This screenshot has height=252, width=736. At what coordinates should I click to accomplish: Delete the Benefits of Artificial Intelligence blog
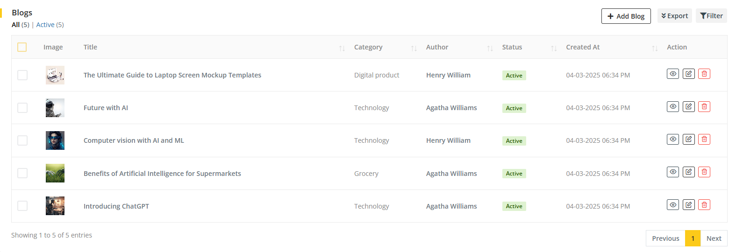(704, 172)
